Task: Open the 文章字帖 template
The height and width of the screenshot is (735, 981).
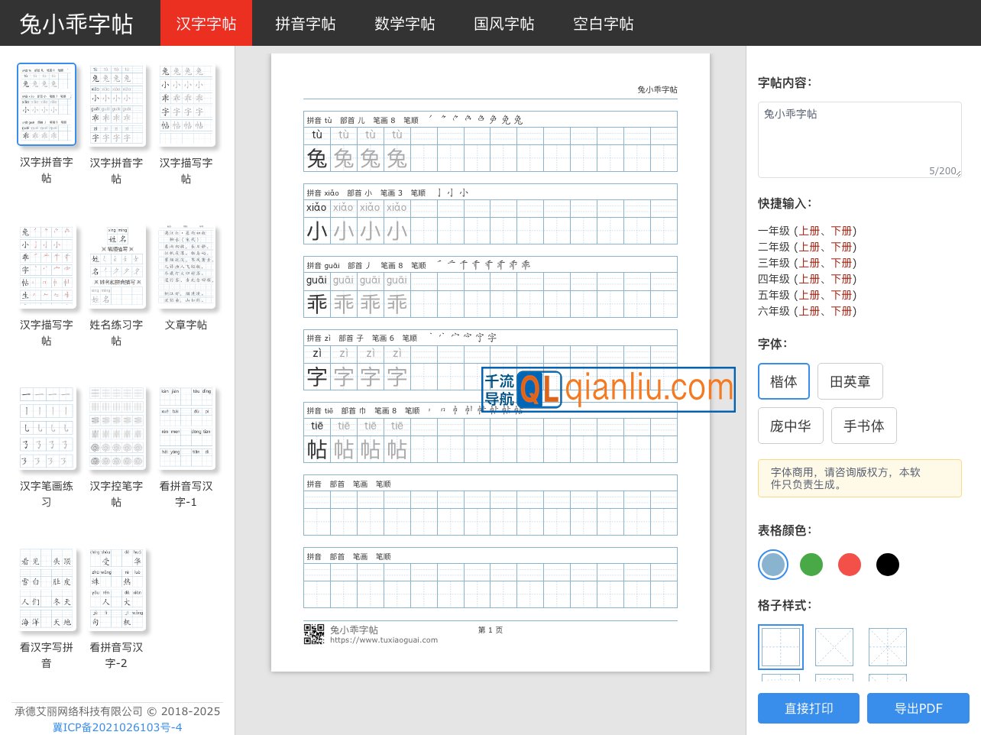Action: 186,267
